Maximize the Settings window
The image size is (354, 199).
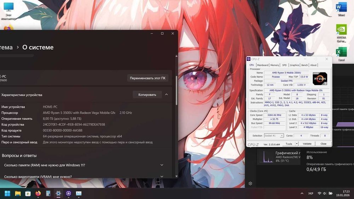[162, 33]
